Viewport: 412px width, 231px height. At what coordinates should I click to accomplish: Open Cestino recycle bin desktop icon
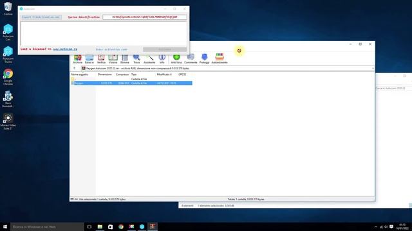pos(8,8)
